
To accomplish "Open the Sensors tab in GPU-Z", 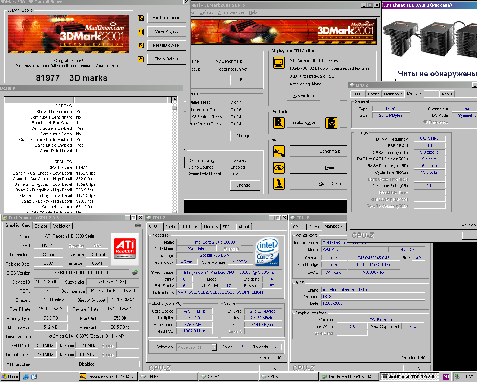I will [x=42, y=226].
